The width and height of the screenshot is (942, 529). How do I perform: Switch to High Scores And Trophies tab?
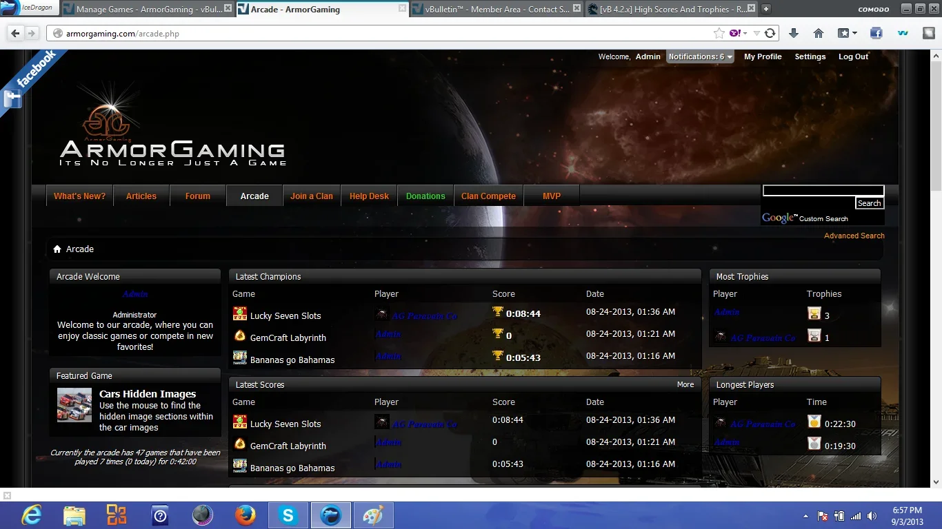tap(671, 10)
